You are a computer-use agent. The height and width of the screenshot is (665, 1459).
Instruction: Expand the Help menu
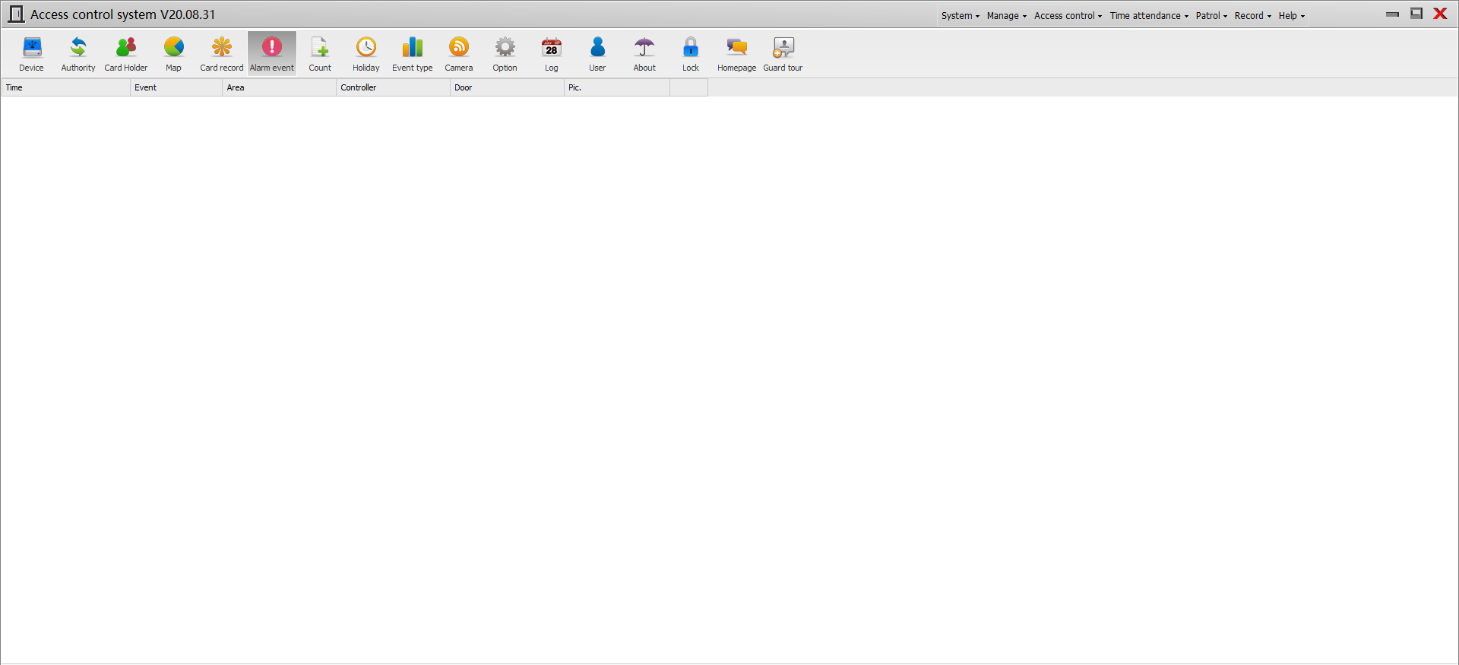pyautogui.click(x=1292, y=15)
